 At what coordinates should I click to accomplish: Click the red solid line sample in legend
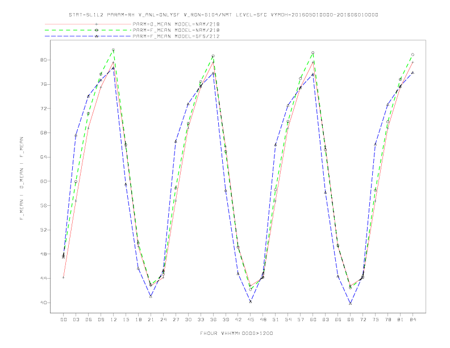[88, 24]
